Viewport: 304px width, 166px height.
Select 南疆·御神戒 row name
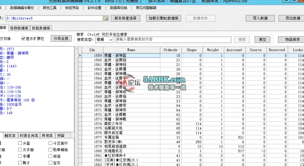132,92
